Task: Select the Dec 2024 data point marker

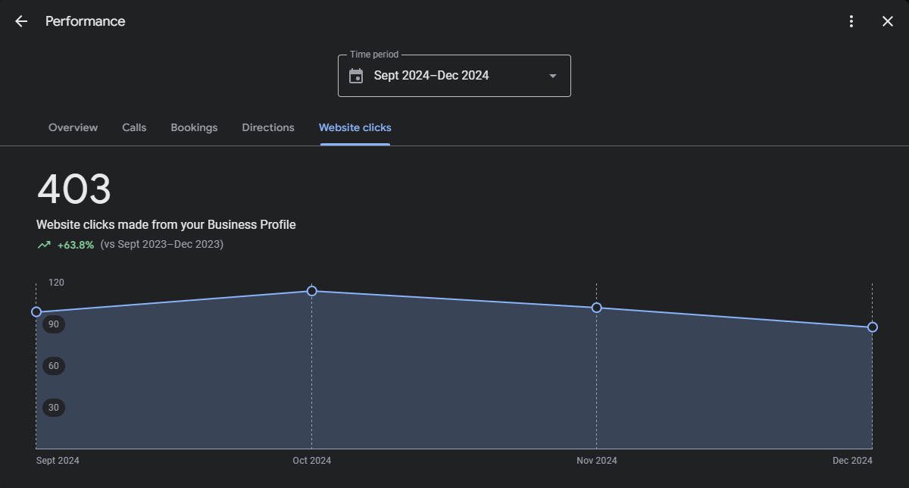Action: (x=872, y=327)
